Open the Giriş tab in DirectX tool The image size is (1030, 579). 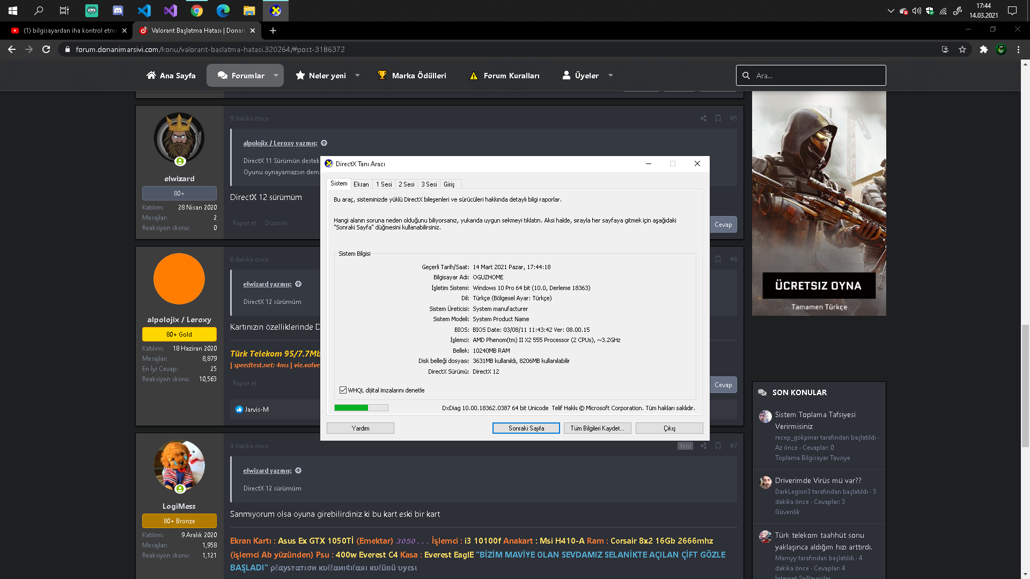click(449, 184)
